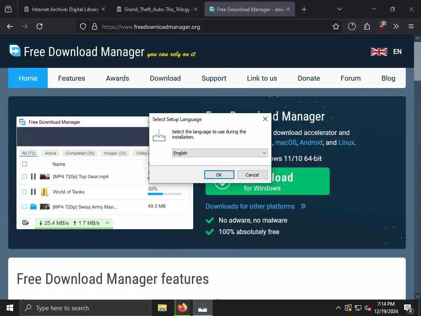Bookmark this page with the star icon

[335, 27]
